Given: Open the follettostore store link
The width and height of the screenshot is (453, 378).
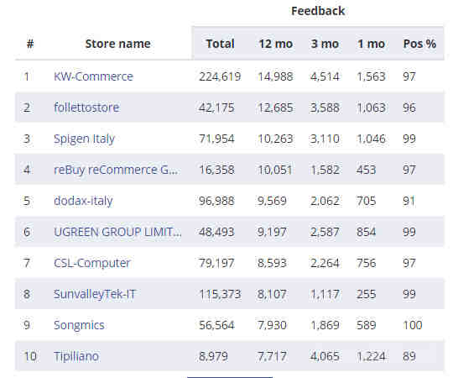Looking at the screenshot, I should point(86,108).
